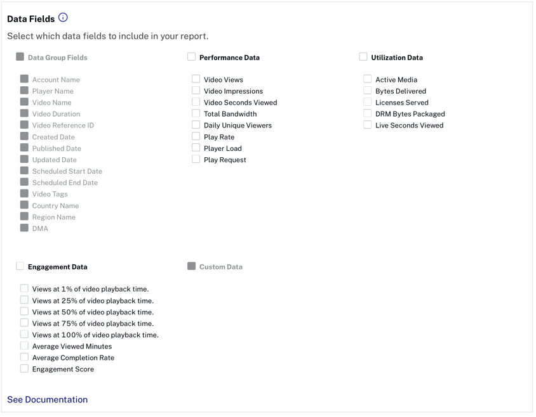Enable the Utilization Data group checkbox
Viewport: 536px width, 417px height.
point(363,57)
